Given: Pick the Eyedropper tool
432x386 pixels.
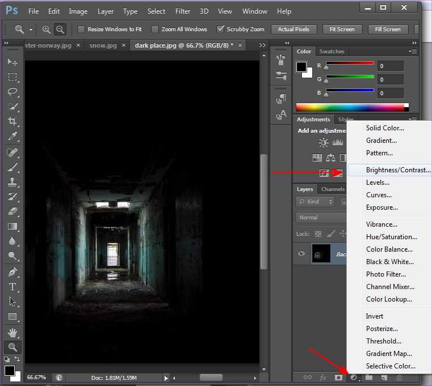Looking at the screenshot, I should pos(12,136).
